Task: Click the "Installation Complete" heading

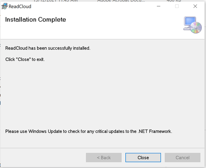Action: [36, 20]
